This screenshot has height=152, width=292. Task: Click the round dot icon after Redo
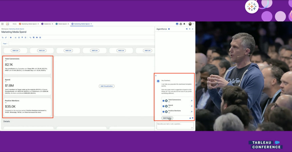pyautogui.click(x=11, y=38)
